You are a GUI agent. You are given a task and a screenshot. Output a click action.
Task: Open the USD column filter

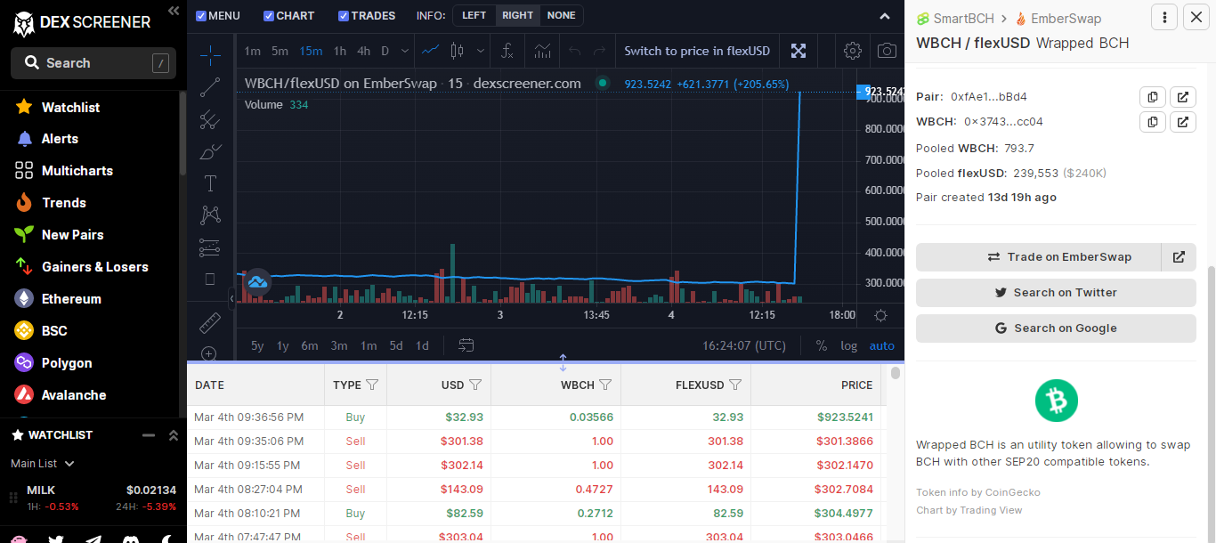click(x=475, y=385)
